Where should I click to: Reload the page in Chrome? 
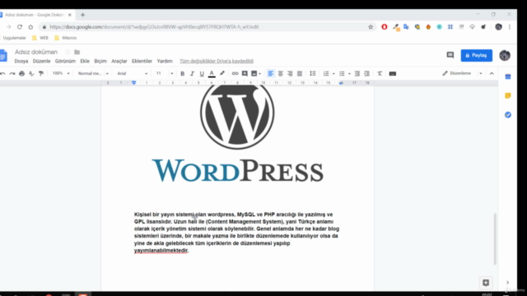click(20, 27)
